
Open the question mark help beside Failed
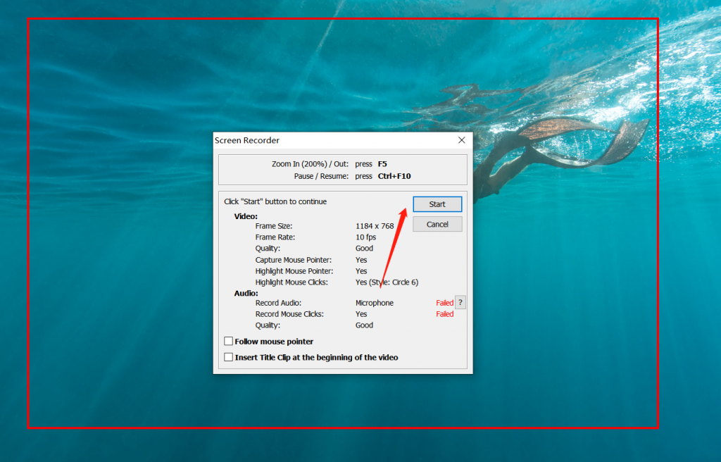tap(460, 302)
